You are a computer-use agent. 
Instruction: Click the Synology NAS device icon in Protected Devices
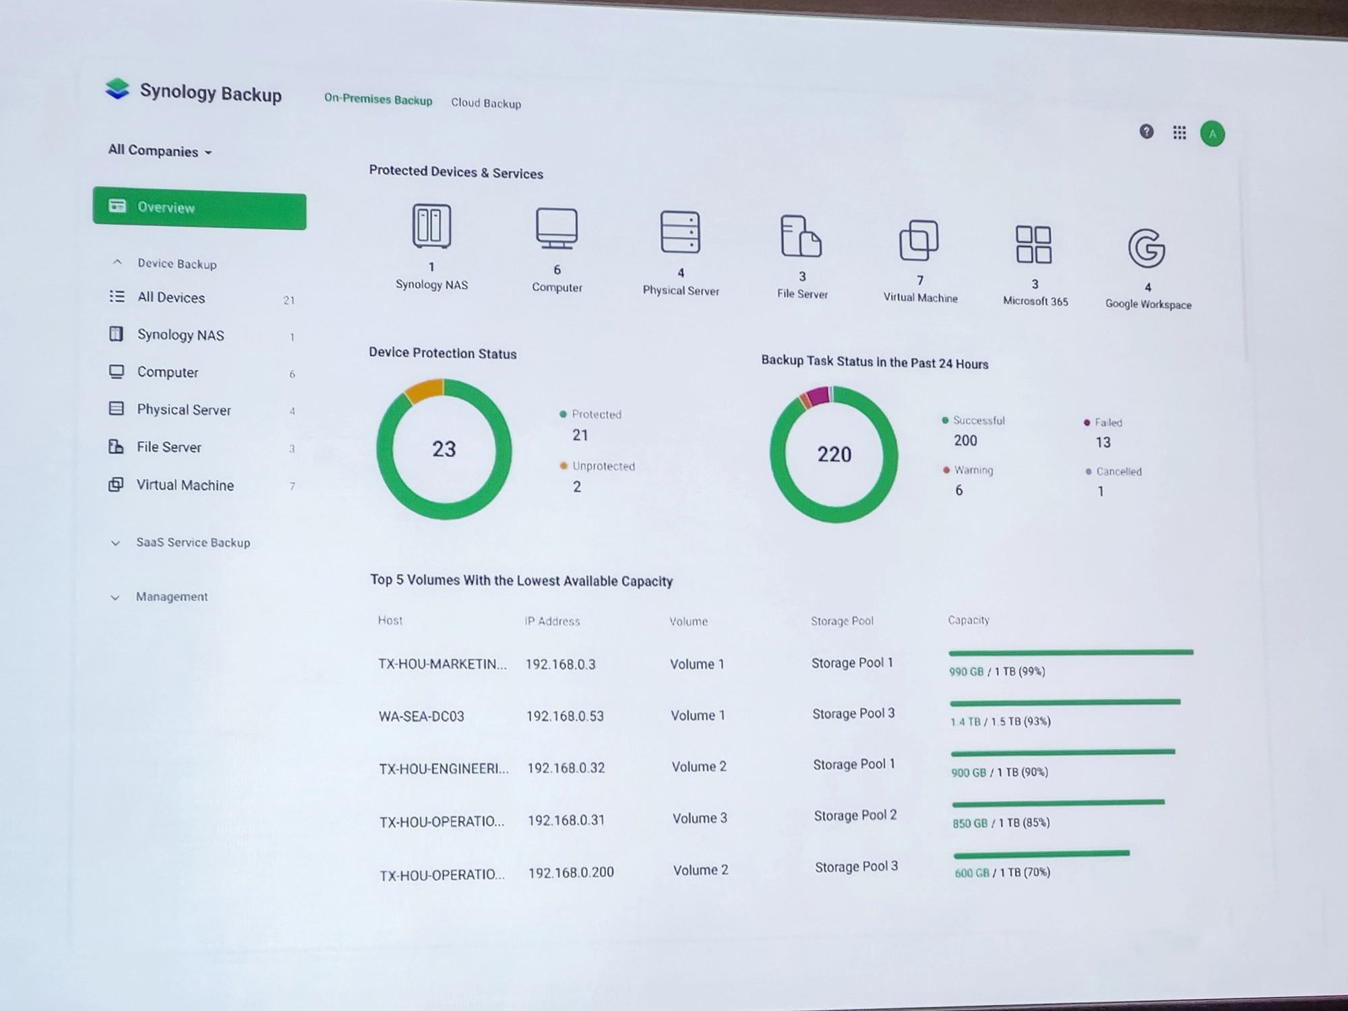431,226
